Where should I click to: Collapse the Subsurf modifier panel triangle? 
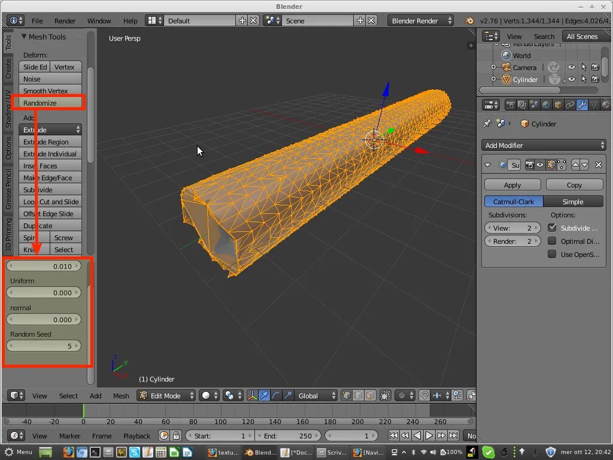coord(488,165)
